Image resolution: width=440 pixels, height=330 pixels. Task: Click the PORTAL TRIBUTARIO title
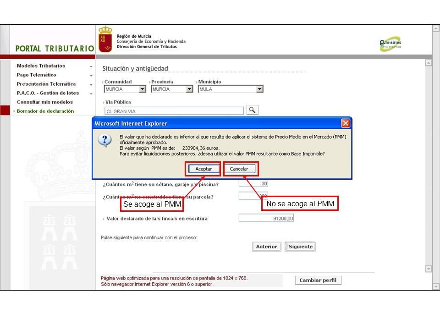55,49
